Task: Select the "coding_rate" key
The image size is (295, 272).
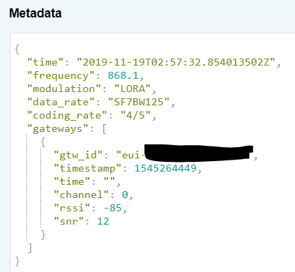Action: pos(67,116)
